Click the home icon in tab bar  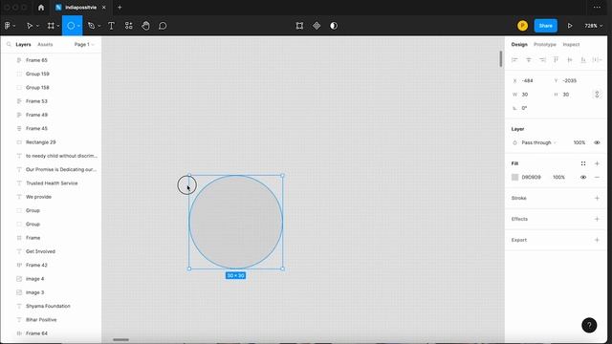[x=41, y=8]
